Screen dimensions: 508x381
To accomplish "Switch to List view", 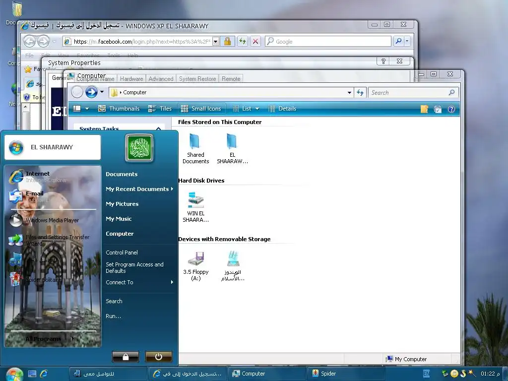I will click(x=242, y=109).
